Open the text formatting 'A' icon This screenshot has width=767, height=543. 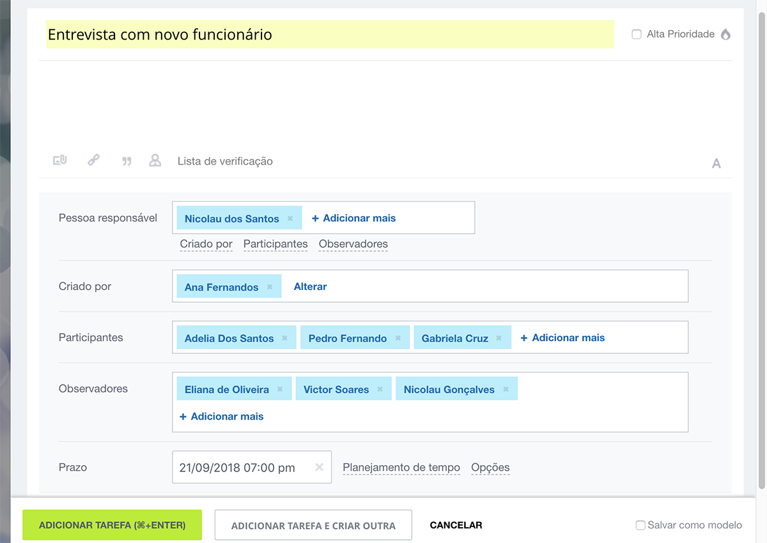click(x=716, y=164)
